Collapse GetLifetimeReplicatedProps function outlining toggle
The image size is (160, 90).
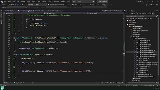(14, 38)
